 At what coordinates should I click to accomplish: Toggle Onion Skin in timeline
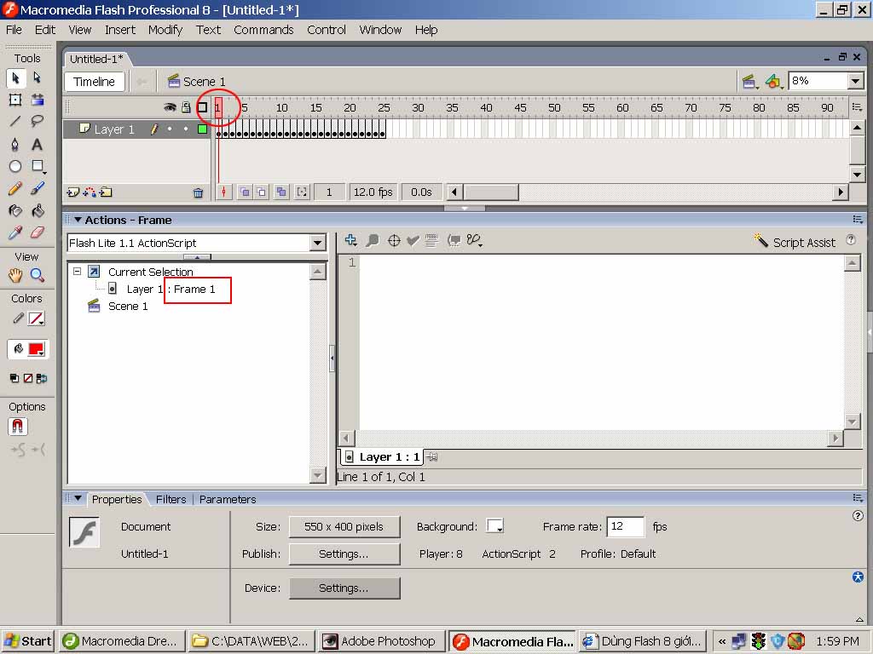pyautogui.click(x=245, y=192)
